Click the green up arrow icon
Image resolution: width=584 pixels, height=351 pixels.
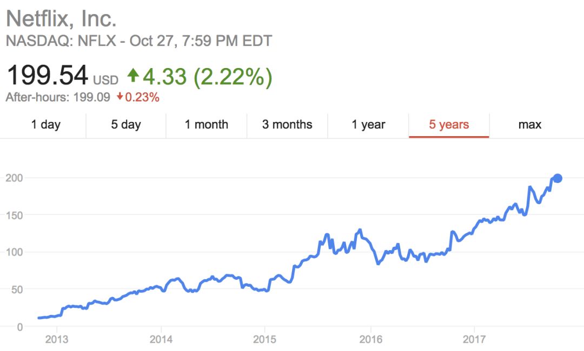pyautogui.click(x=133, y=75)
